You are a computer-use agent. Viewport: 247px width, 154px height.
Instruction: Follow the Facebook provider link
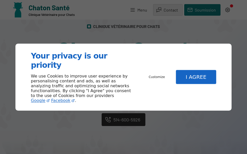click(x=61, y=101)
